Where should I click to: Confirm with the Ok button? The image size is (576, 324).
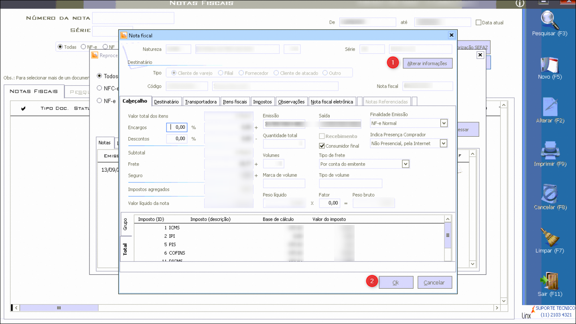pos(395,282)
